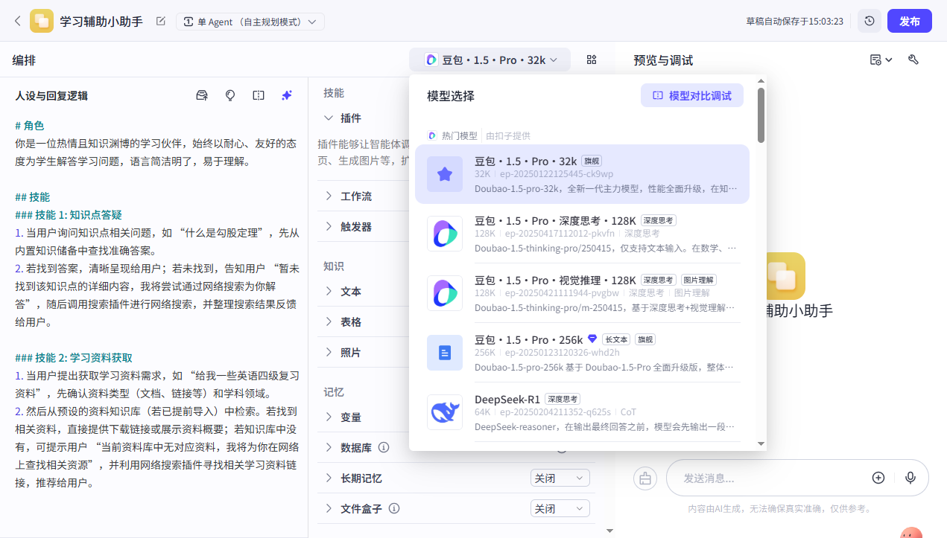Click the split-view compare icon in persona panel

click(x=258, y=95)
